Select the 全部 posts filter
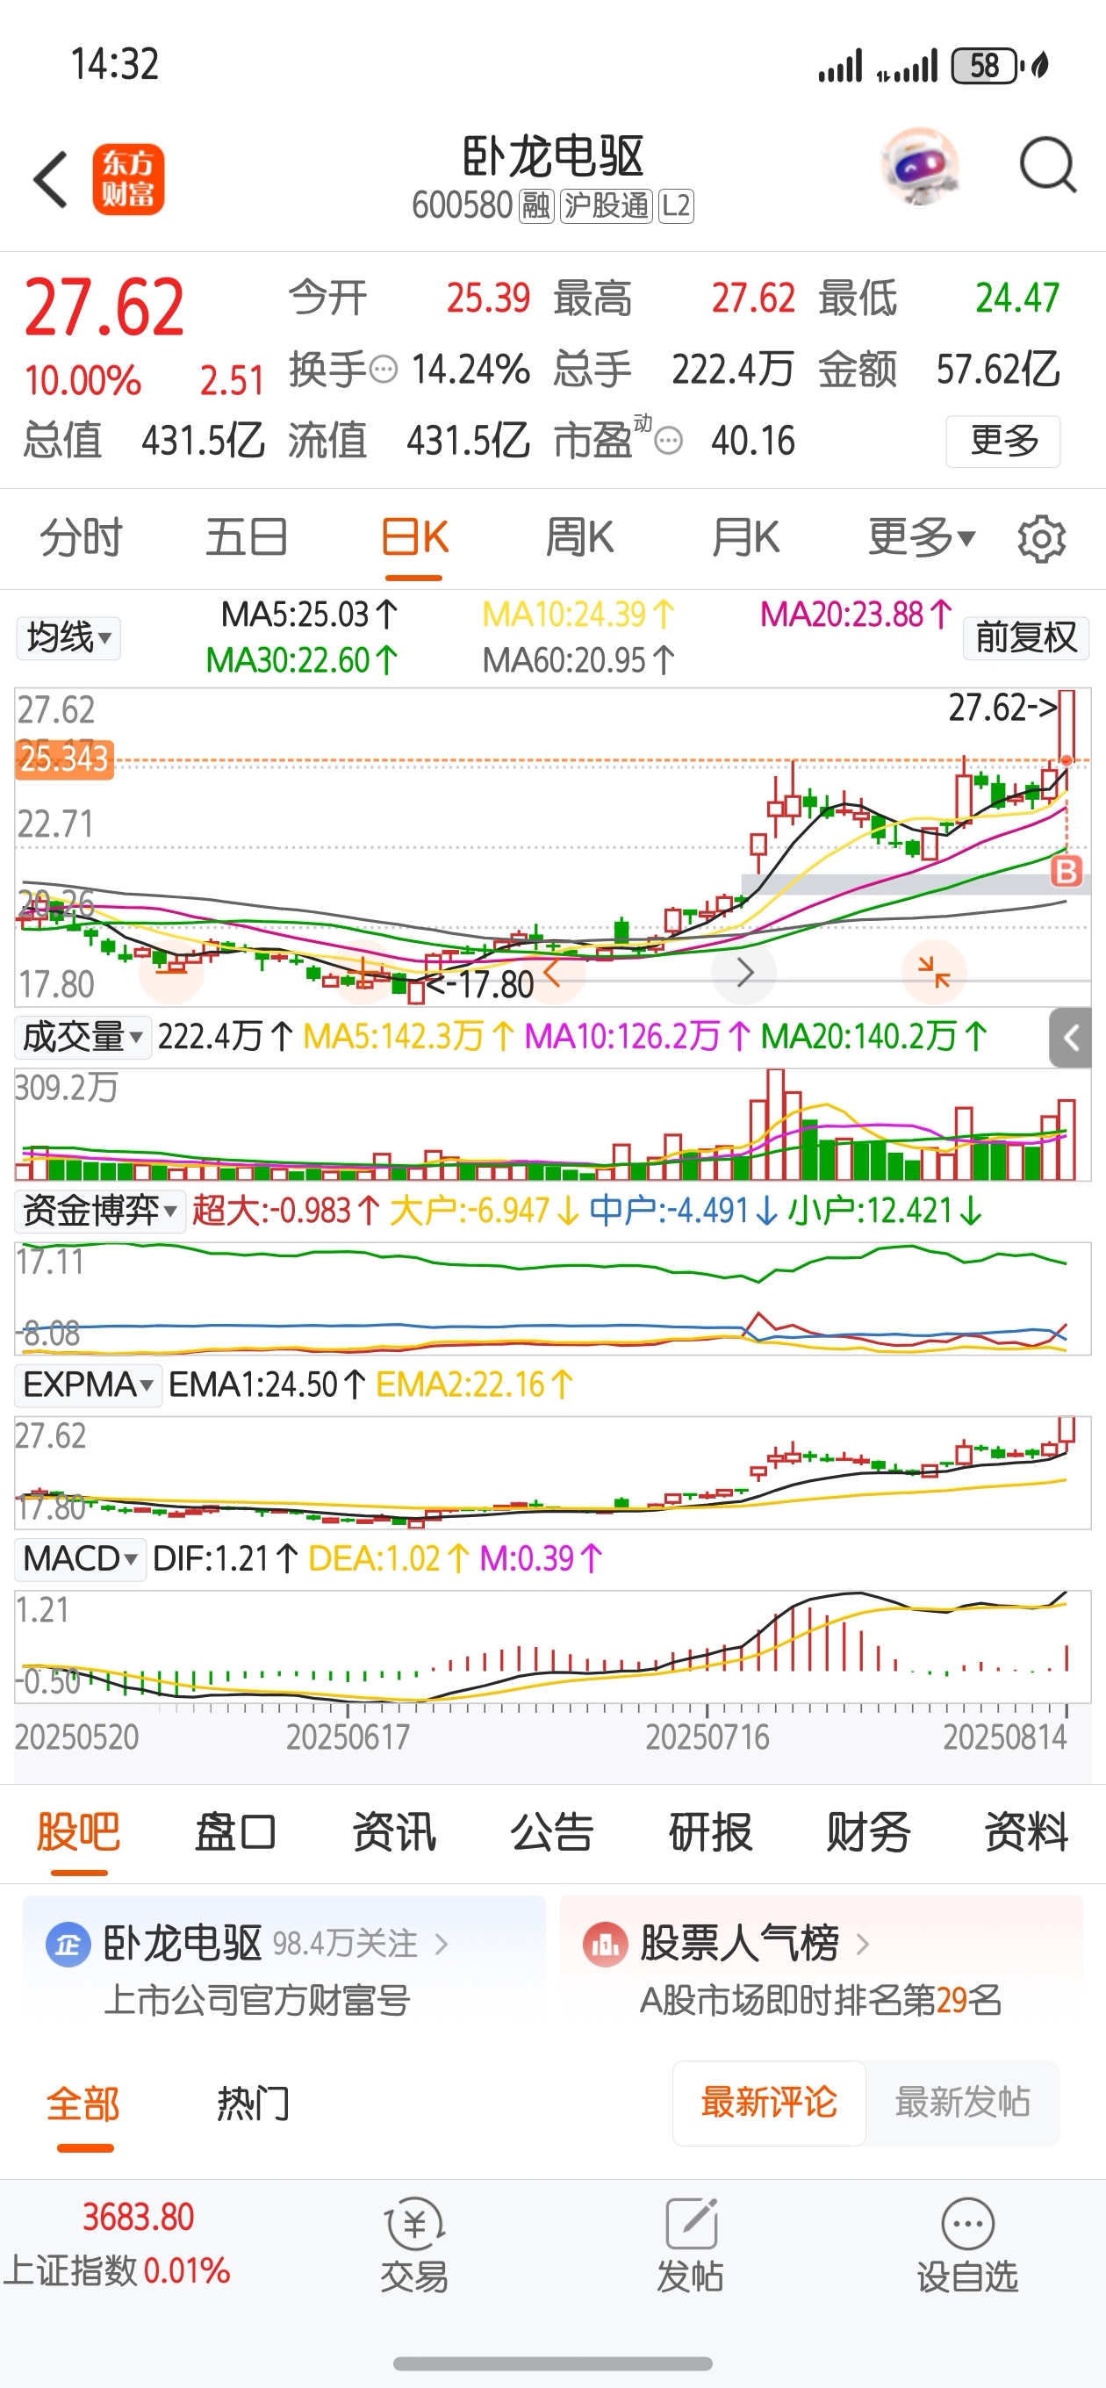Screen dimensions: 1106x2388 [83, 2104]
